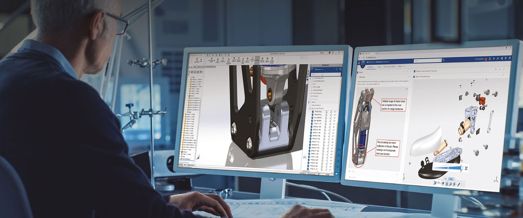Run Update Speedpak command

pos(262,60)
